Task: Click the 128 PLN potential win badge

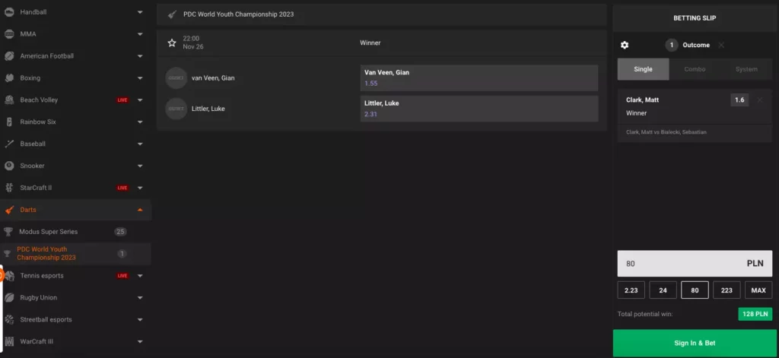Action: (755, 315)
